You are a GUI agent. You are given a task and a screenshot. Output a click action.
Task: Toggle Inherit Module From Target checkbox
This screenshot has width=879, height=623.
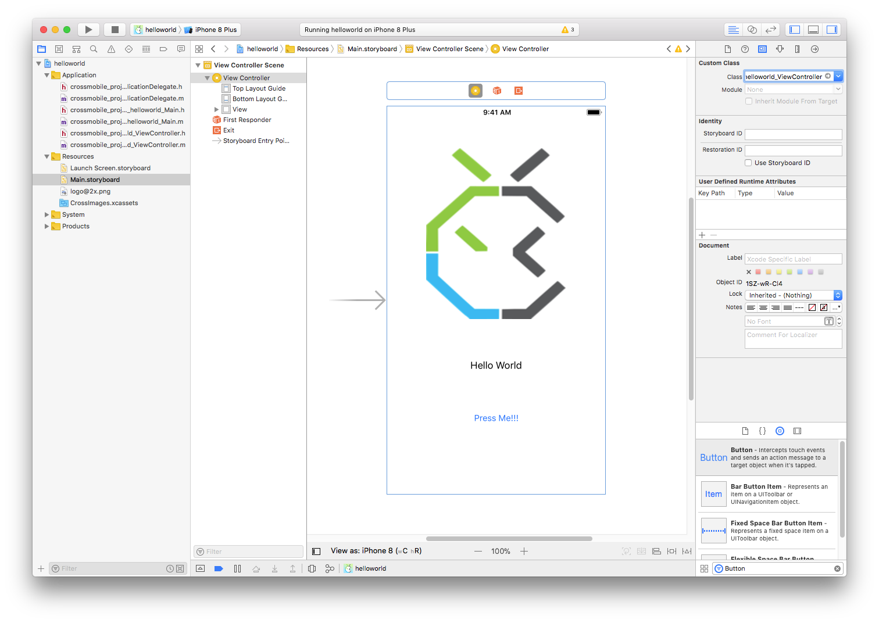tap(749, 101)
